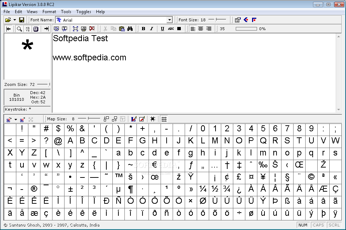Screen dimensions: 346x230
Task: Open the Help menu
Action: [100, 12]
